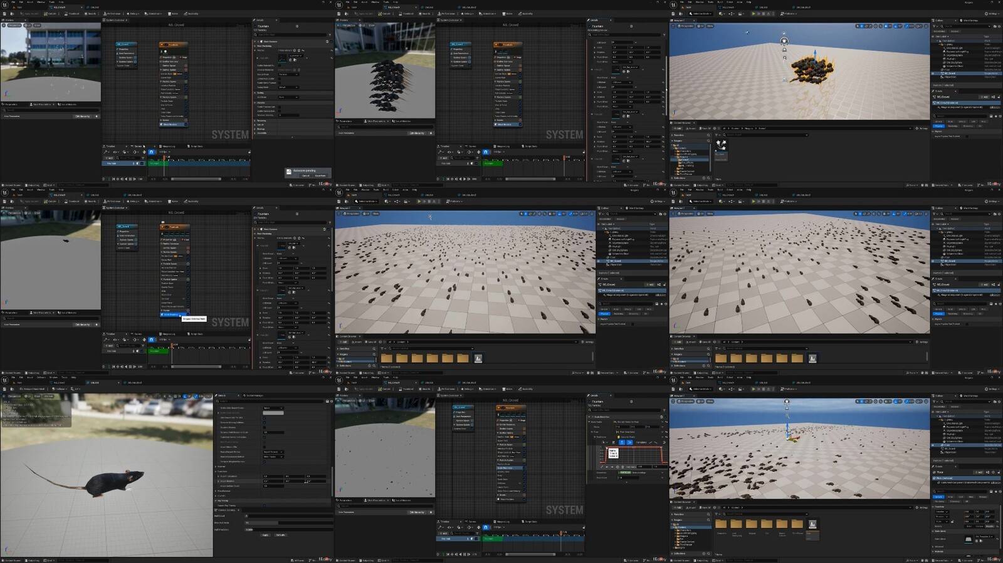
Task: Open Collision toolbar dropdown in bottom-left frame
Action: [x=60, y=389]
